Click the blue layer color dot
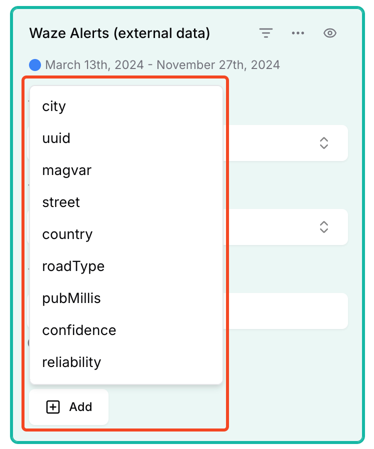Screen dimensions: 374x449 pyautogui.click(x=35, y=65)
